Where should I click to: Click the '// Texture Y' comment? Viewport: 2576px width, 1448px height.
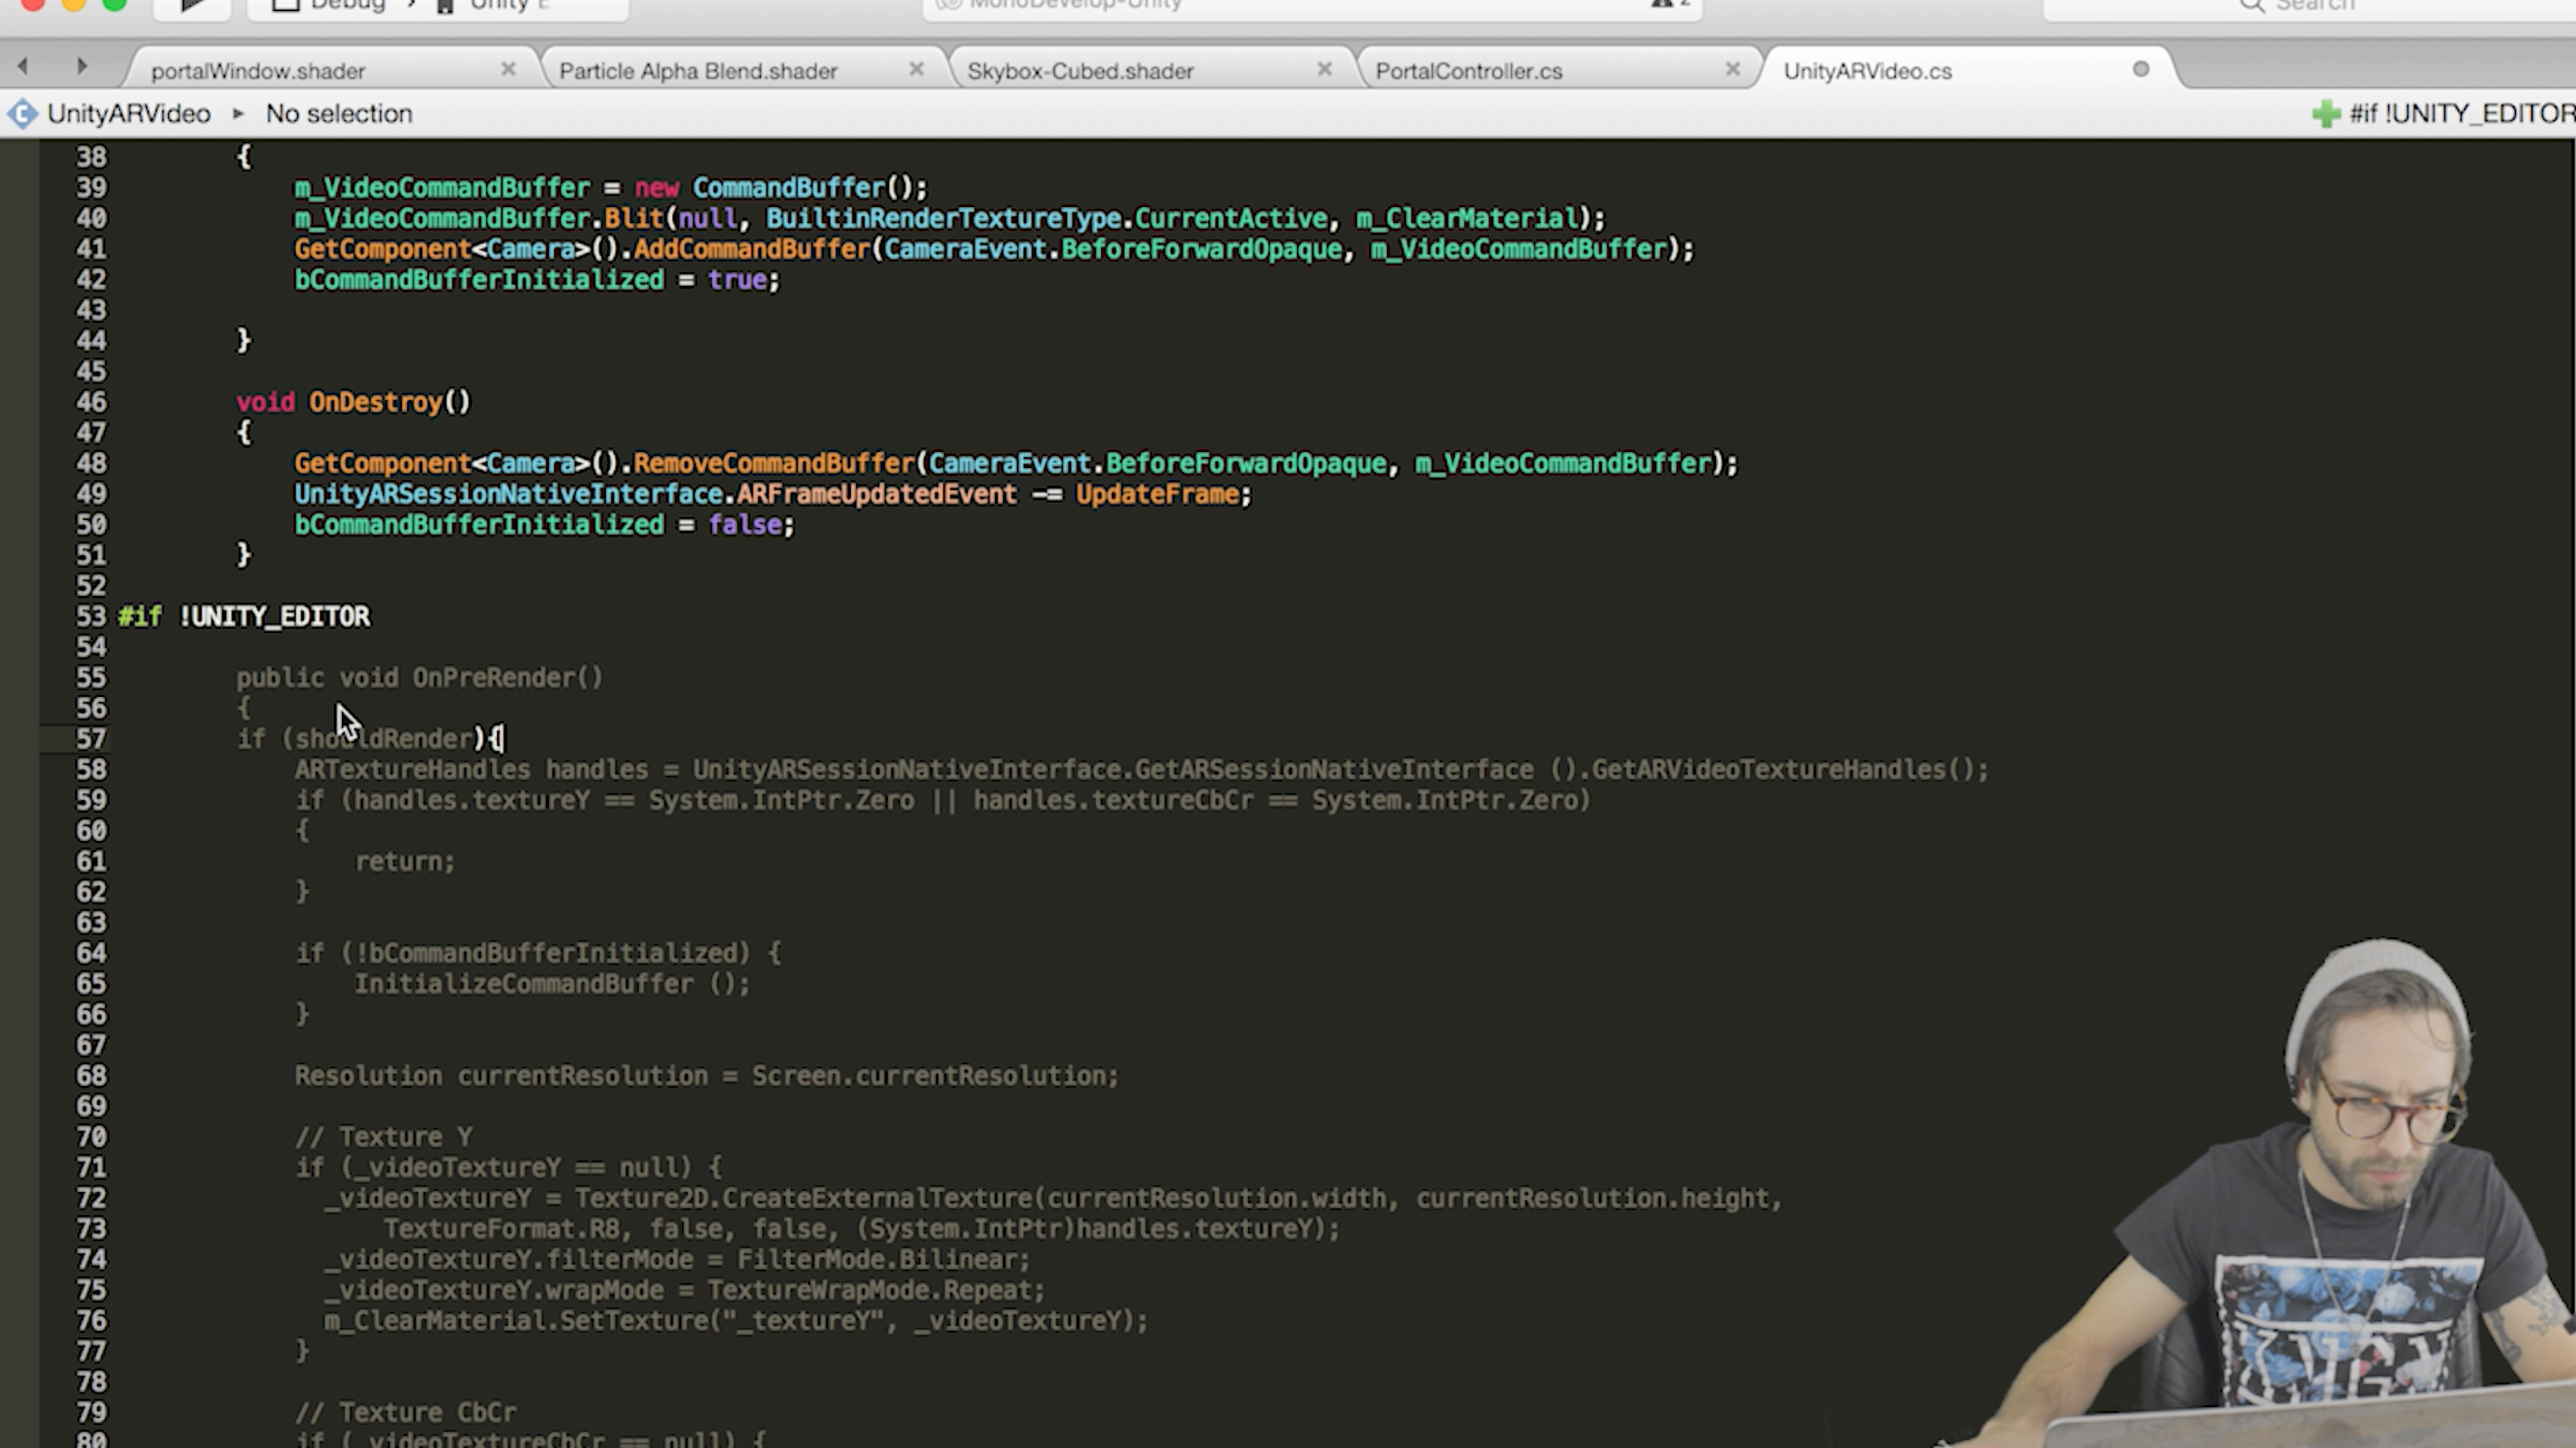tap(384, 1138)
